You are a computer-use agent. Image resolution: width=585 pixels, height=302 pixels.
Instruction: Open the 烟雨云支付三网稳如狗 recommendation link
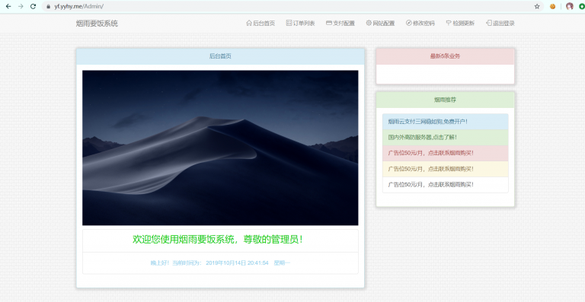point(445,122)
